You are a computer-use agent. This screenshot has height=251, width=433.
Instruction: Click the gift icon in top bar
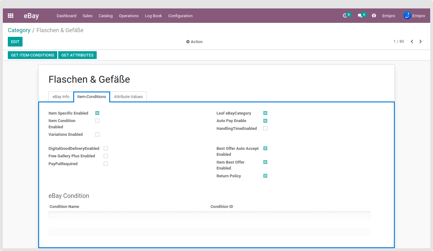click(374, 16)
